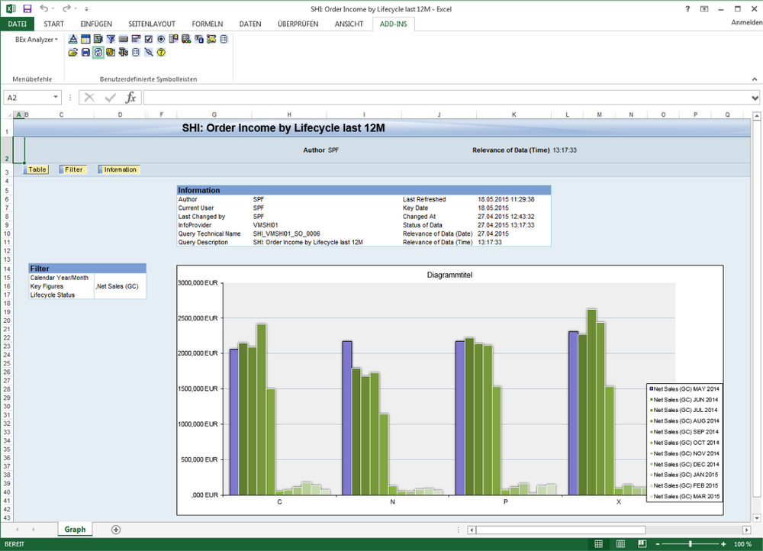763x551 pixels.
Task: Open the Name Box dropdown arrow
Action: 56,98
